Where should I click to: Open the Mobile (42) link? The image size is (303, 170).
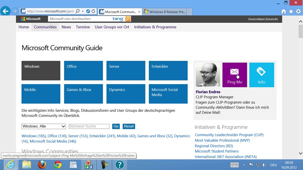click(126, 136)
